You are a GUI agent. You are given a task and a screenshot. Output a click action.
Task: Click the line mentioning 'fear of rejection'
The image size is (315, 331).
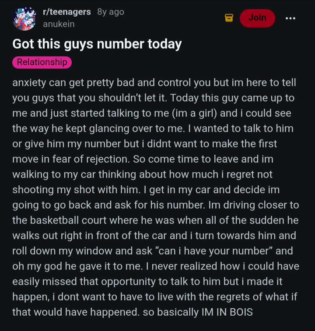point(143,159)
